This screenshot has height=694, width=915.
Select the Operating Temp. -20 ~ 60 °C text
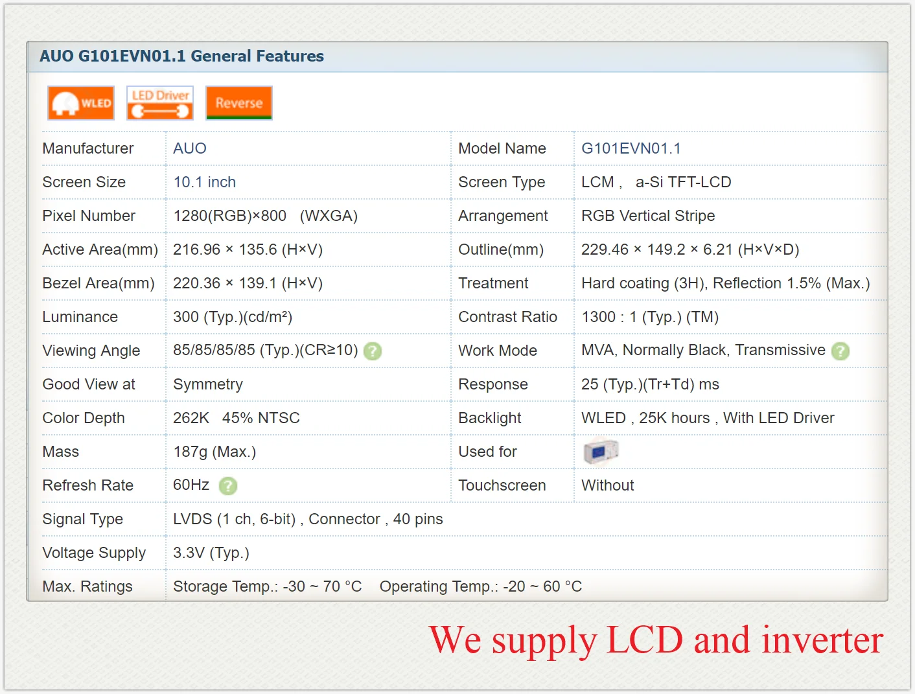tap(481, 586)
